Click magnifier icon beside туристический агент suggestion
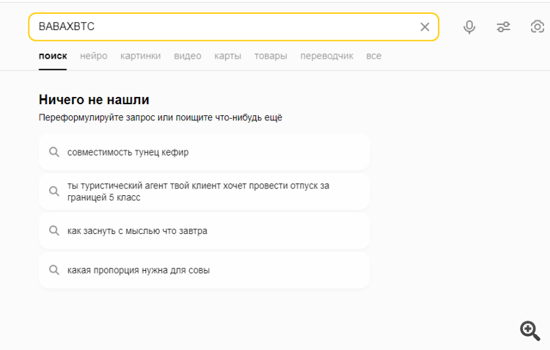Screen dimensions: 550x350 coord(54,192)
